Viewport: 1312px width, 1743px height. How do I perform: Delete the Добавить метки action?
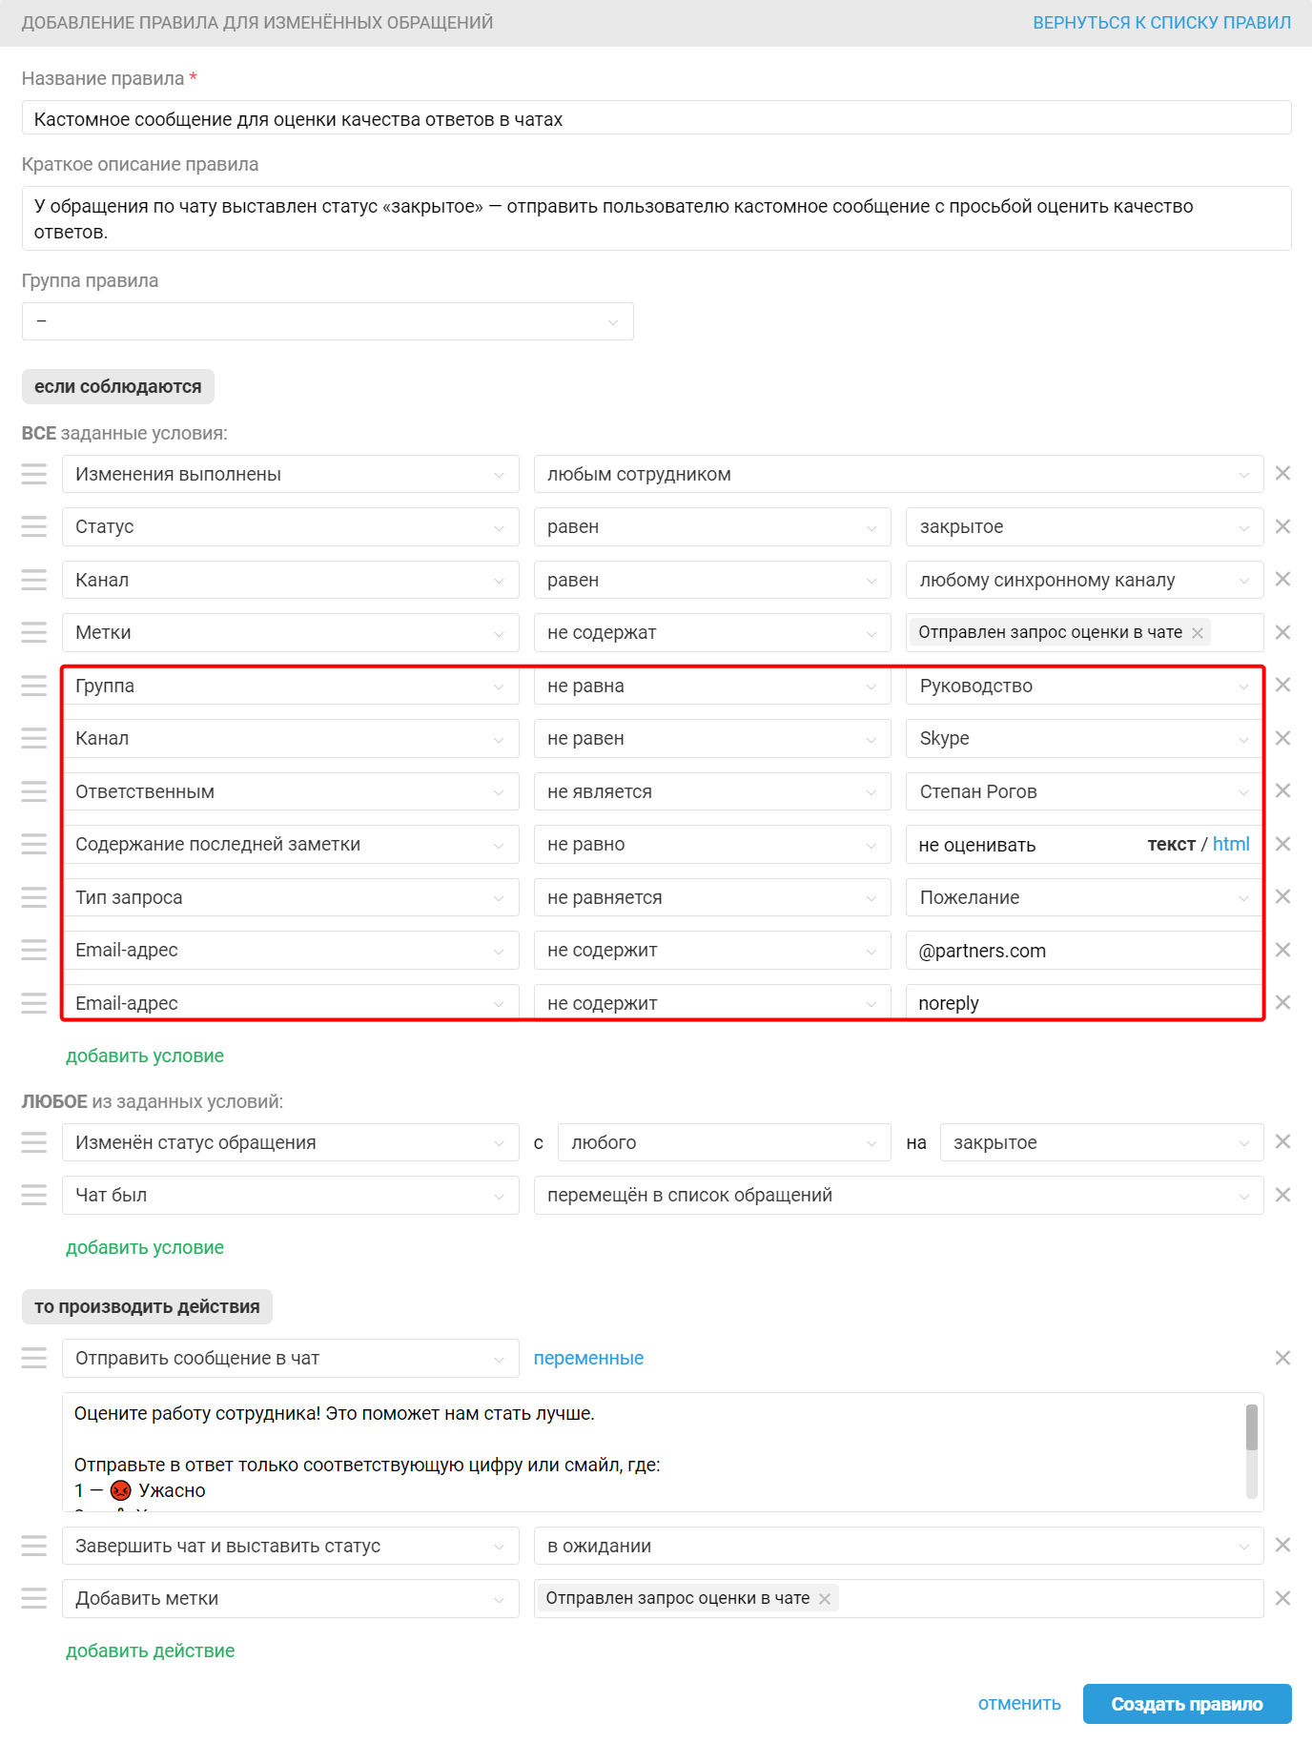tap(1282, 1598)
